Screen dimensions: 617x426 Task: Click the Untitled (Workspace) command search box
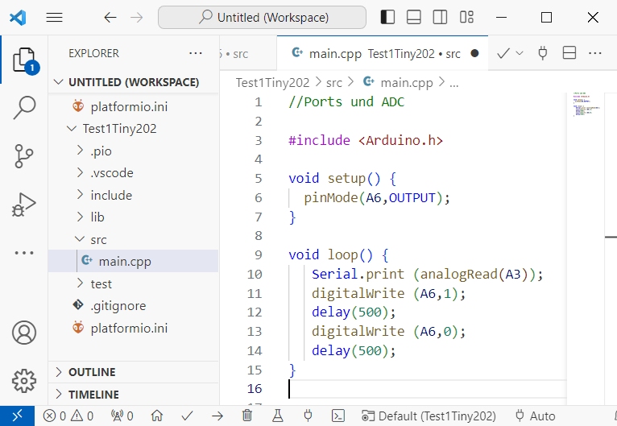(263, 17)
